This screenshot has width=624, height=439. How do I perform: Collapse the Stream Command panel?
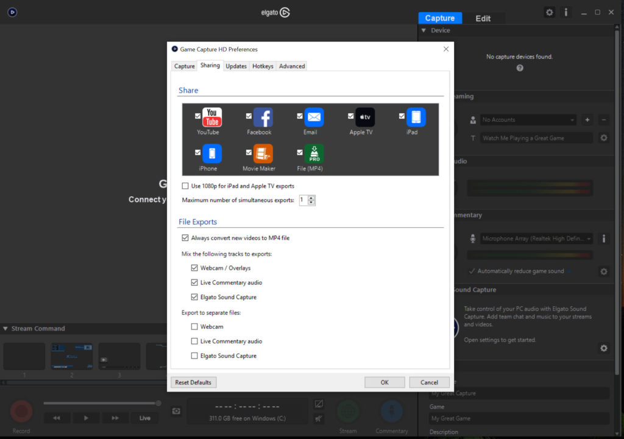[5, 328]
